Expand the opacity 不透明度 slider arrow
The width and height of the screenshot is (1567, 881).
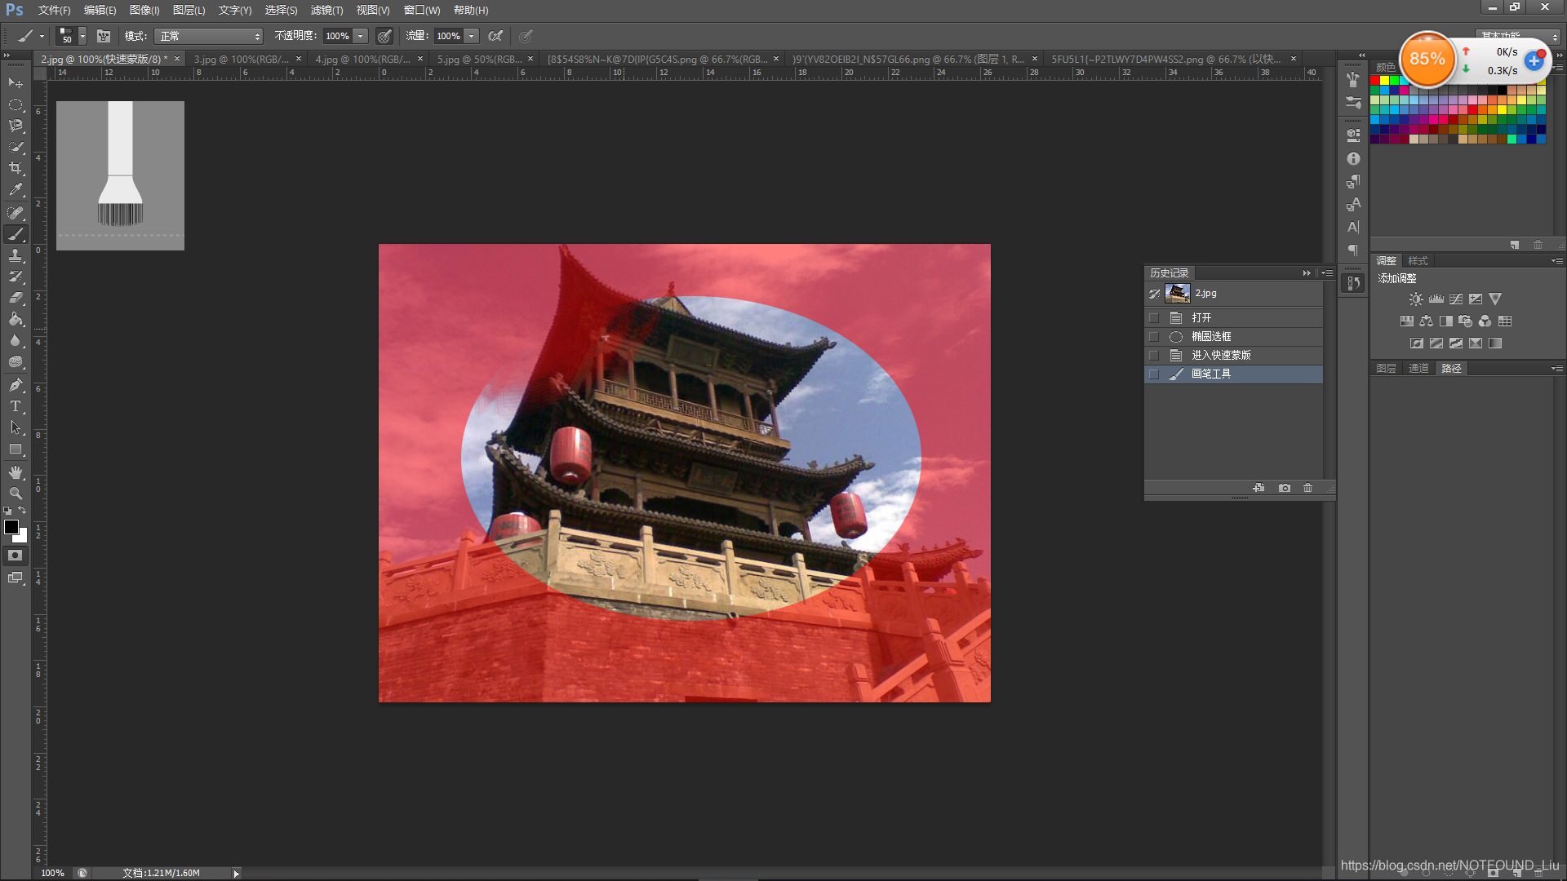[360, 36]
